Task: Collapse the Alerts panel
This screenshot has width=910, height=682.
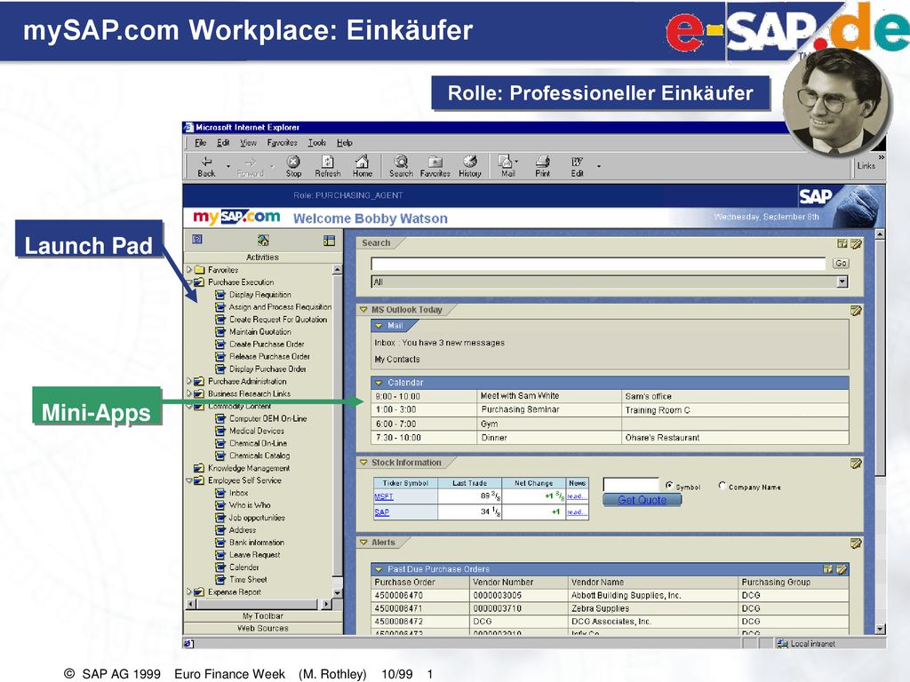Action: tap(363, 543)
